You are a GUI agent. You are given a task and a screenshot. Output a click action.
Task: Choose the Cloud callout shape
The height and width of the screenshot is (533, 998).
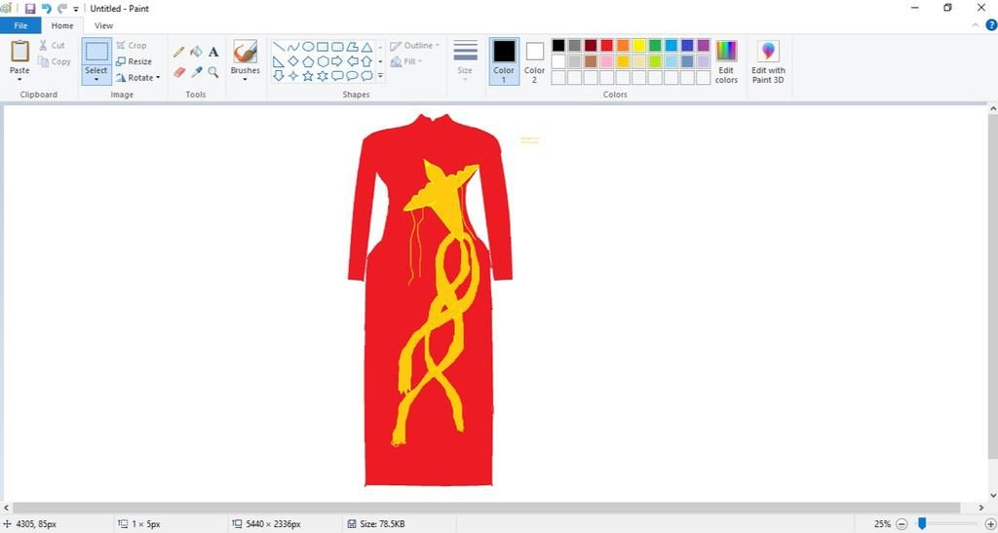366,76
